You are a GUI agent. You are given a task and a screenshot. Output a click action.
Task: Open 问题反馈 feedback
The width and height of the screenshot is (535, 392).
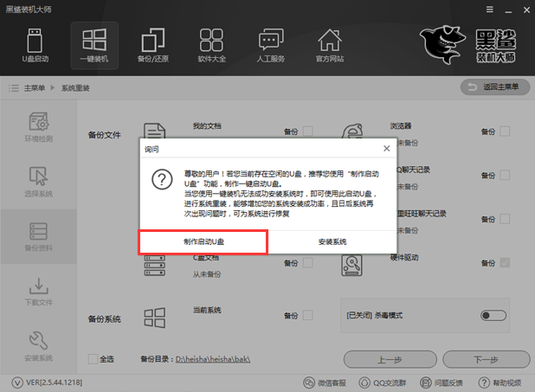[x=442, y=382]
